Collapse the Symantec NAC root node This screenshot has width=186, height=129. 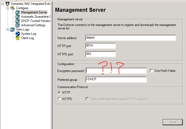pos(2,4)
